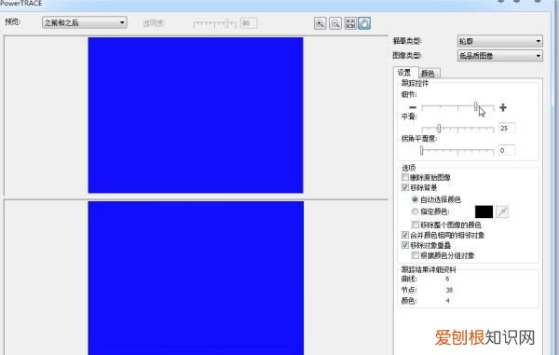
Task: Click the corner smoothness field showing 0
Action: click(x=507, y=150)
